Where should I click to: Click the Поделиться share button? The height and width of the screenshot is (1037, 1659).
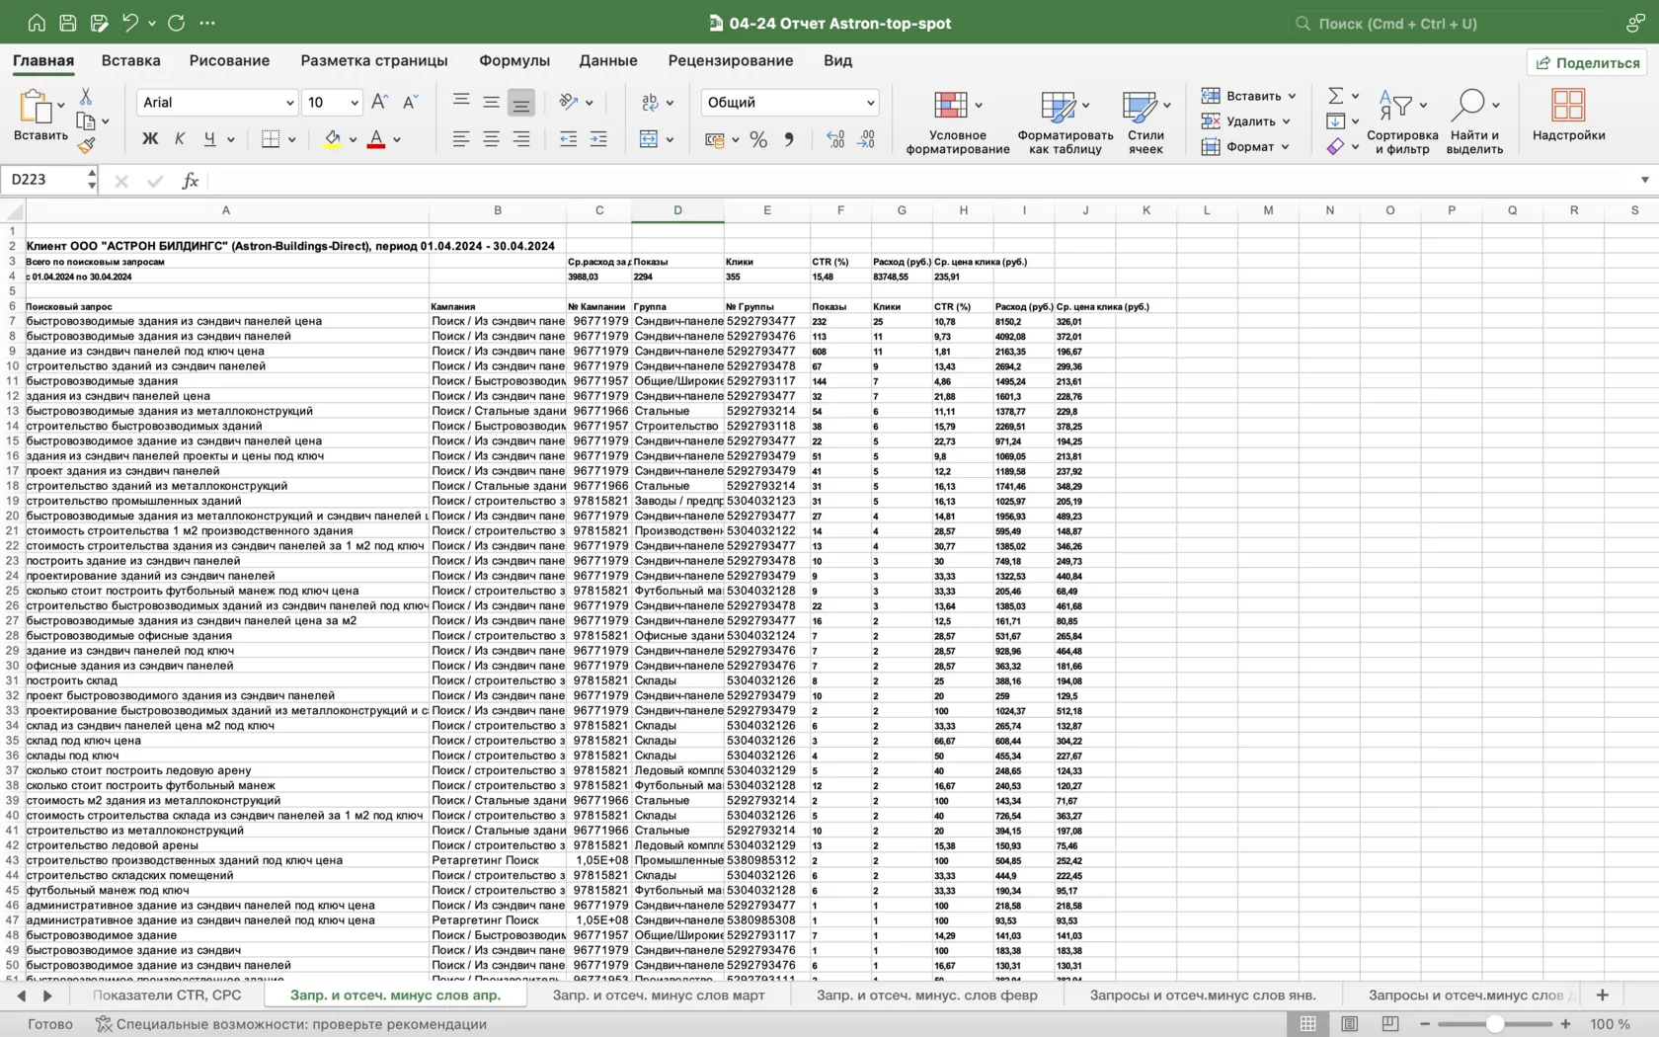[1587, 62]
